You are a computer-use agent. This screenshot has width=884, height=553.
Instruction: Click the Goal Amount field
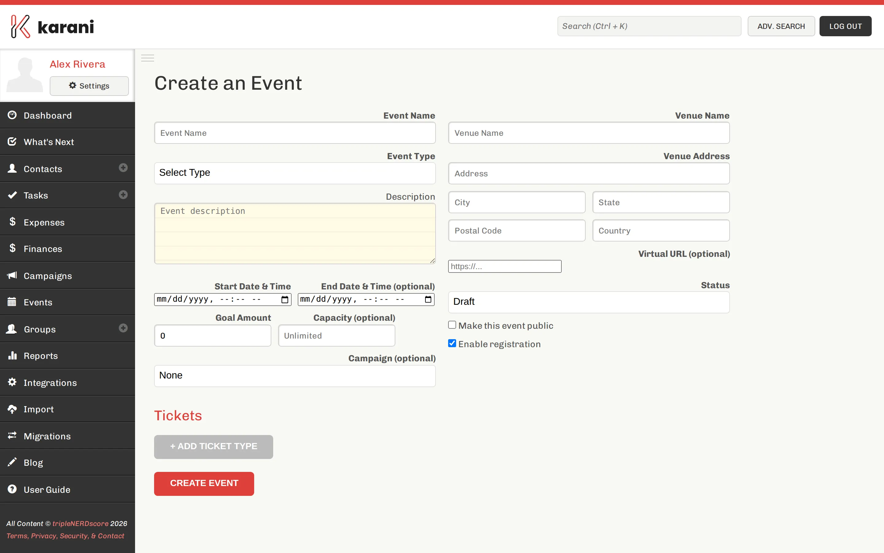(x=213, y=336)
